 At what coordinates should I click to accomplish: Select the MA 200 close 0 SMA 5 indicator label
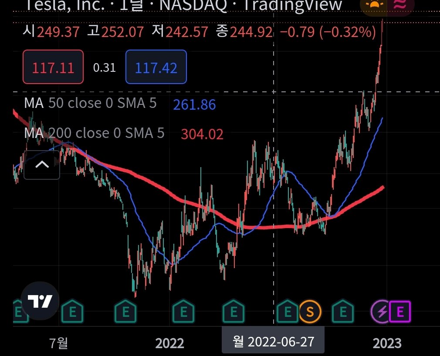pyautogui.click(x=94, y=133)
